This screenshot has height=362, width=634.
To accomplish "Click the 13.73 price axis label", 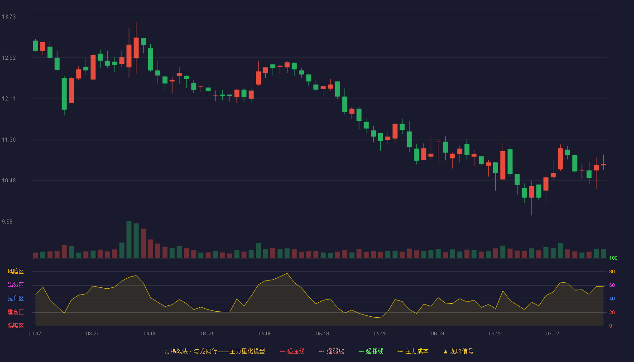I will [9, 17].
